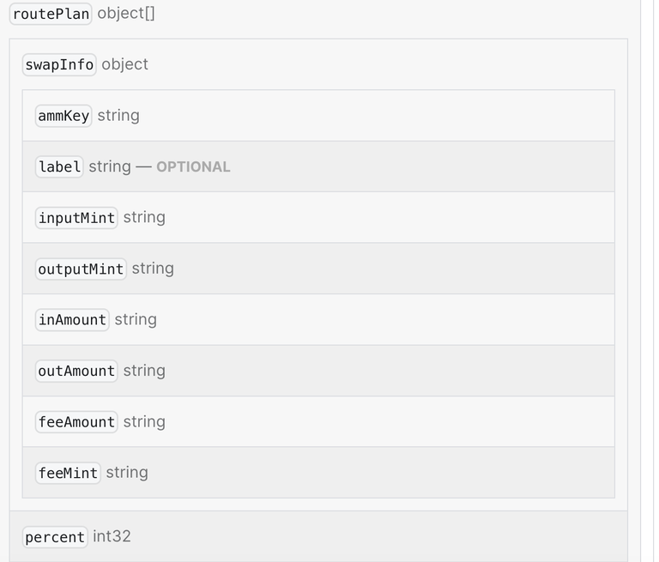Select the inputMint field badge
The height and width of the screenshot is (562, 659).
coord(76,218)
